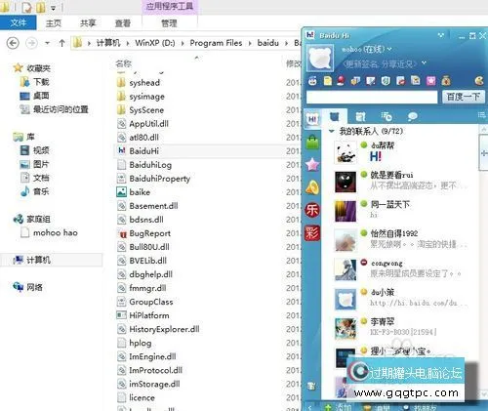The image size is (488, 411).
Task: Open the 查看 ribbon tab
Action: tap(123, 23)
